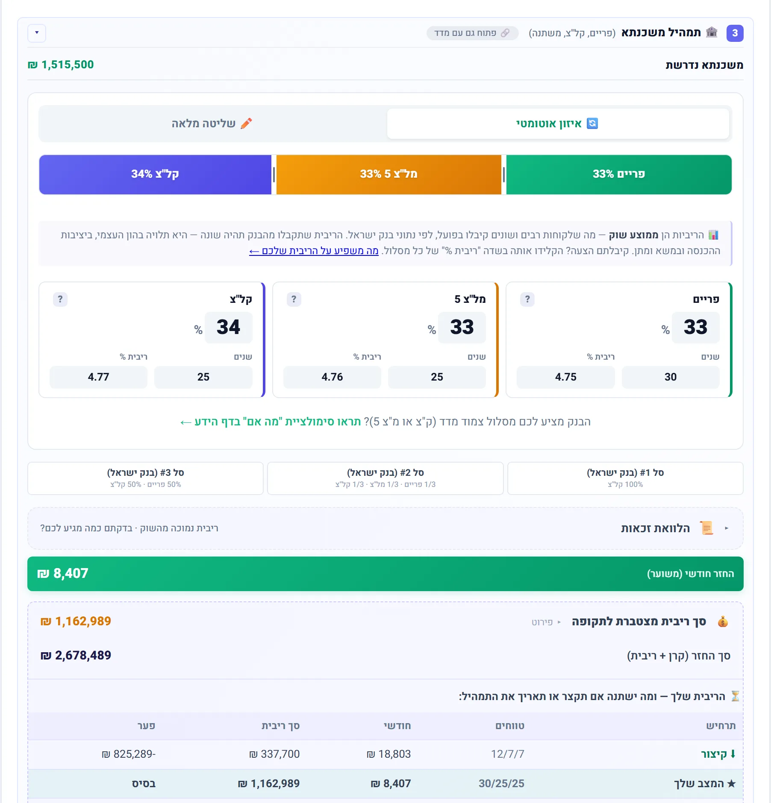
Task: Open 'מה משפיע על הריבית שלכם' link
Action: click(x=314, y=251)
